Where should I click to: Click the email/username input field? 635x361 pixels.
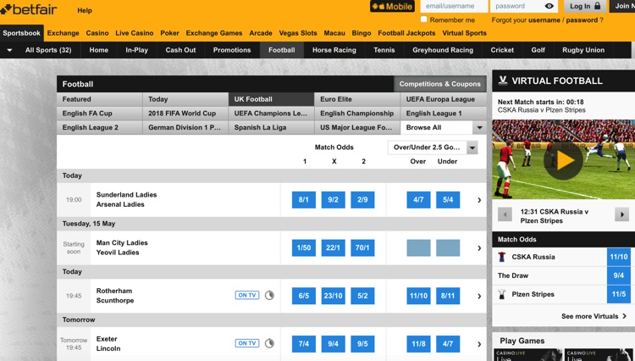point(453,7)
